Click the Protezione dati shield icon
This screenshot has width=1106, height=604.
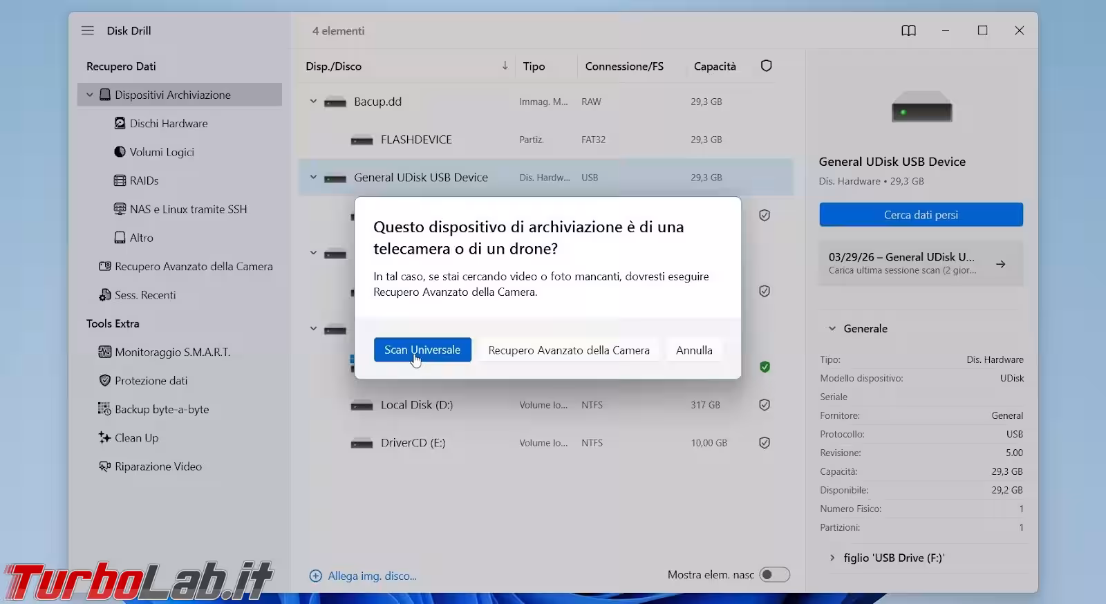(x=105, y=380)
